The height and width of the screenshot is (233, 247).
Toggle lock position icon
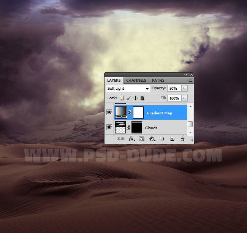(x=135, y=98)
